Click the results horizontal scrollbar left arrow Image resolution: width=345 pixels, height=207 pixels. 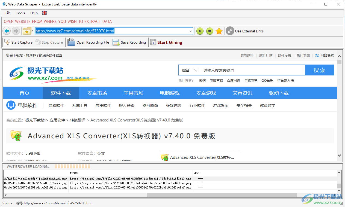pyautogui.click(x=6, y=195)
